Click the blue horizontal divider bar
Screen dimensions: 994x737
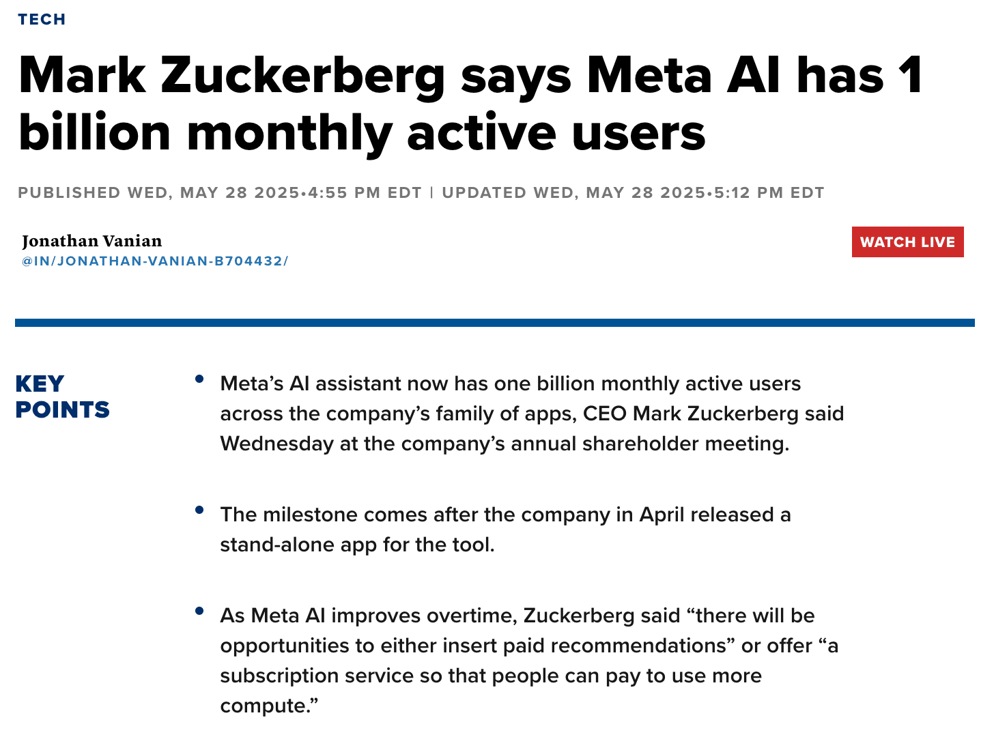pos(495,323)
